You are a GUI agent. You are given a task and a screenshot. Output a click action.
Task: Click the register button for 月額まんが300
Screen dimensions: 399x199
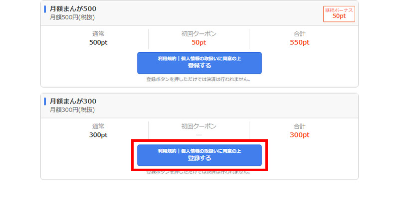pos(199,158)
